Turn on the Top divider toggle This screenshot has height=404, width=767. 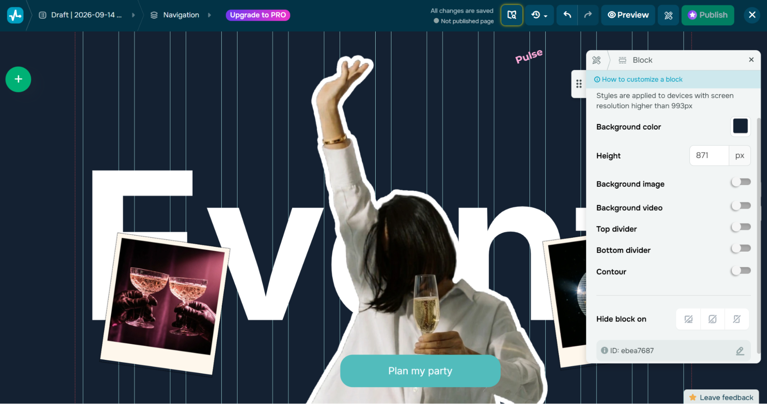pyautogui.click(x=741, y=227)
